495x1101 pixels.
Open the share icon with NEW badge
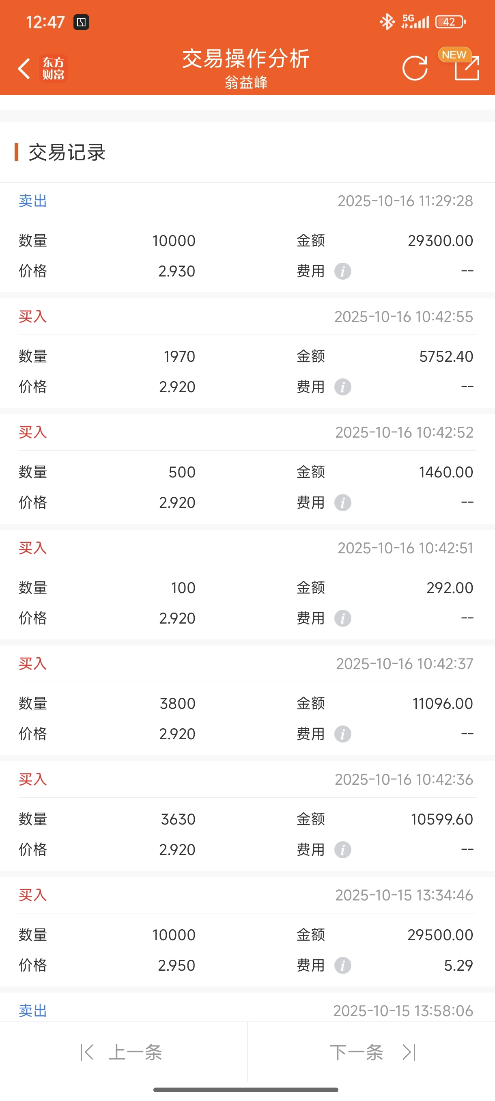click(466, 67)
